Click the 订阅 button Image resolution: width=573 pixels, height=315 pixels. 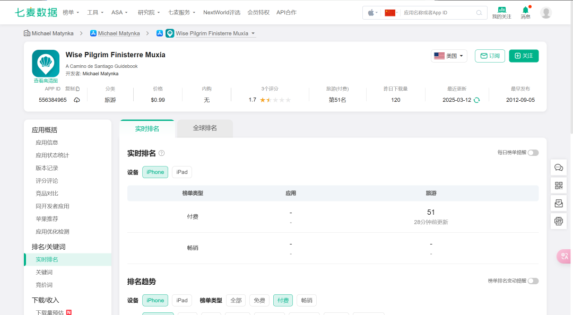tap(490, 56)
